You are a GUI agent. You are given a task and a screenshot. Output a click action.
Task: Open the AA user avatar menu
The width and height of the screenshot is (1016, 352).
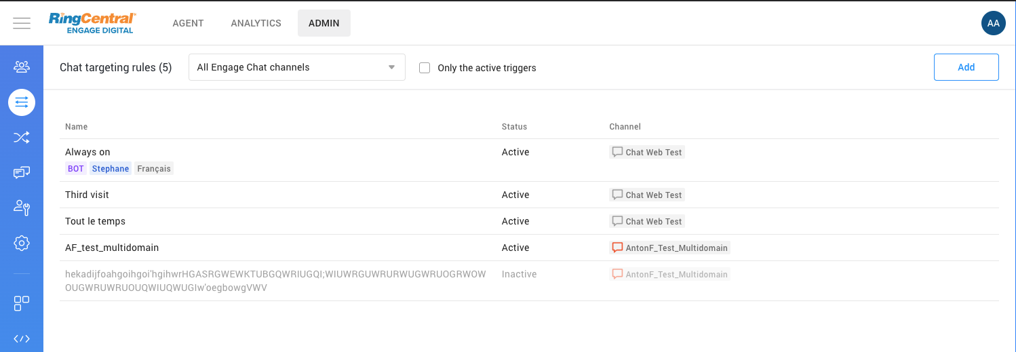[993, 23]
